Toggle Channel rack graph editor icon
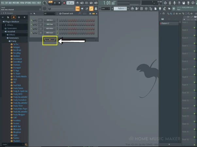The width and height of the screenshot is (197, 147). tap(90, 14)
